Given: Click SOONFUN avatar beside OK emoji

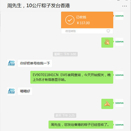Looking at the screenshot, I should (119, 42).
